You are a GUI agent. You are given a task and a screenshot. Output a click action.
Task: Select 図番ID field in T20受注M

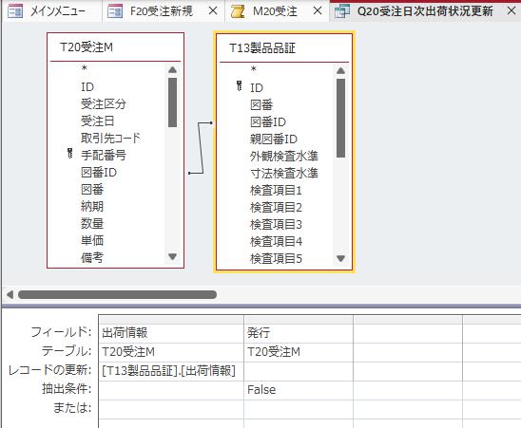[99, 173]
